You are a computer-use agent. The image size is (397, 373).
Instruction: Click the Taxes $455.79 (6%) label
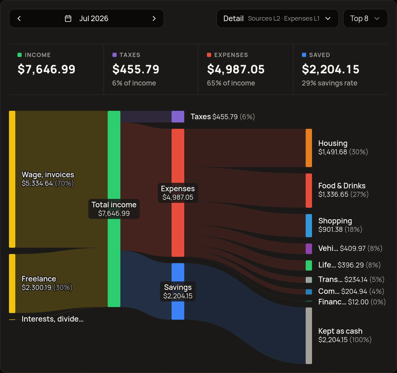pos(223,117)
